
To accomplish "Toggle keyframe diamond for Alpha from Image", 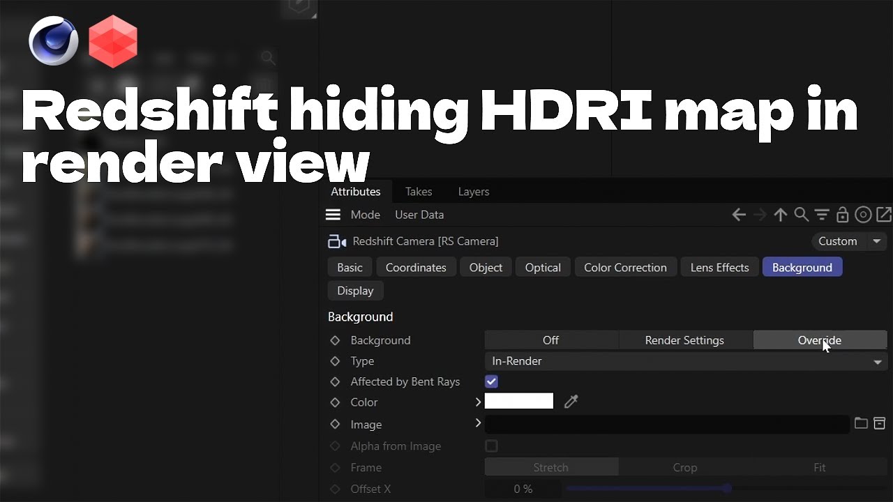I will click(335, 446).
